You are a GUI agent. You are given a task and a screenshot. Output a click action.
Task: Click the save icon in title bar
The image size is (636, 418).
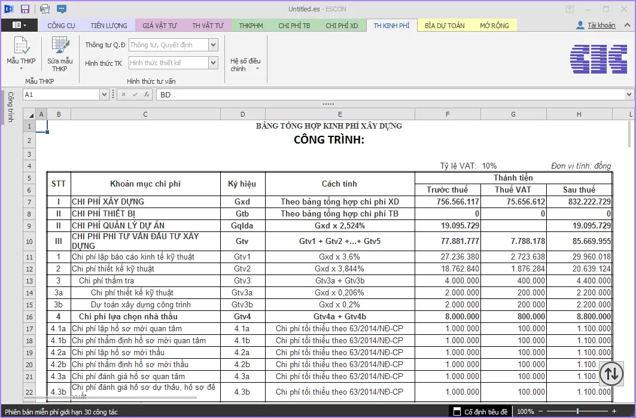click(25, 9)
